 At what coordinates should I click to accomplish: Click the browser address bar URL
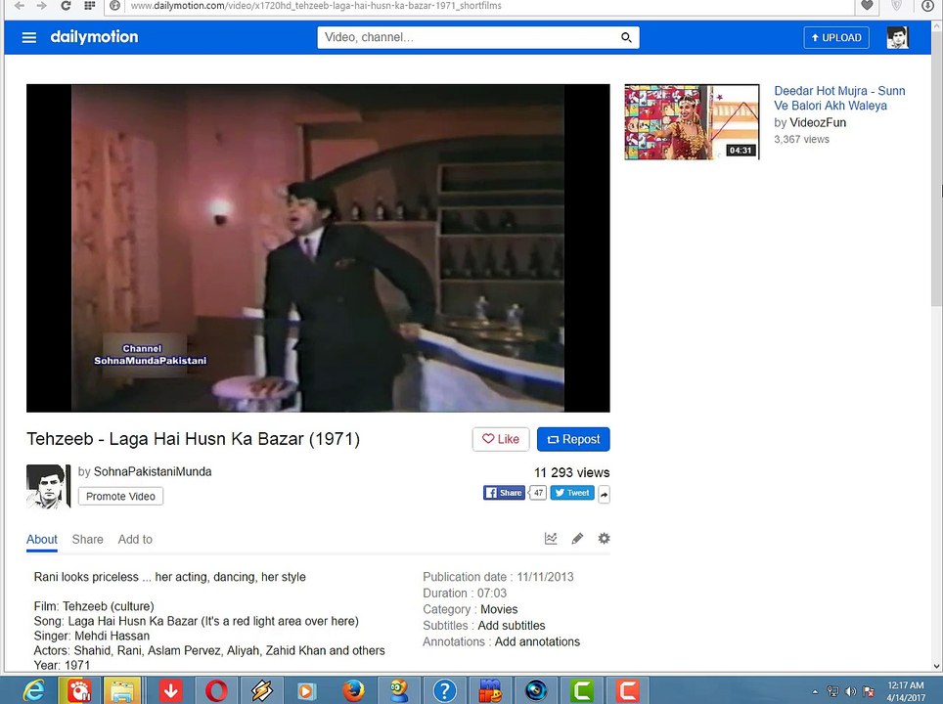click(316, 6)
